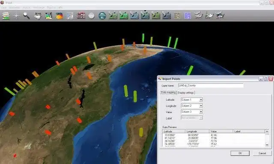Select the fiery orange globe toolbar icon
The width and height of the screenshot is (274, 164).
tap(59, 16)
